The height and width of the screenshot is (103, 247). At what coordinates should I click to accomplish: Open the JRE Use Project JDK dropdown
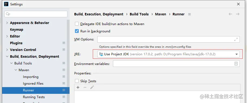coord(168,54)
